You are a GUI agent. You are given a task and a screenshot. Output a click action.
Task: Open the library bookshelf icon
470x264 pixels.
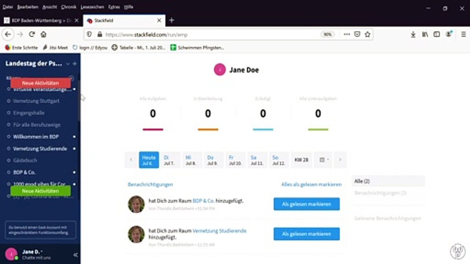tap(425, 34)
